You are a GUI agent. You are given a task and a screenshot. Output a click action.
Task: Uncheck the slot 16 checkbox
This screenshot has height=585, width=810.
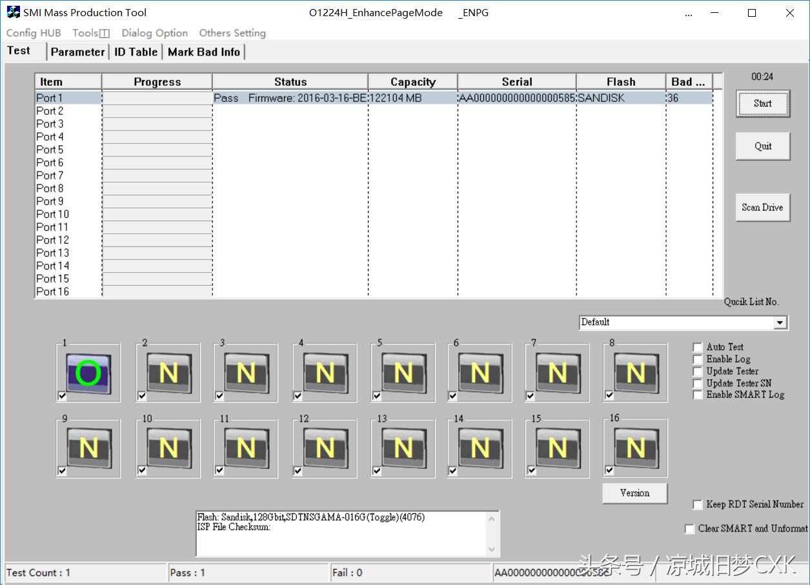click(x=609, y=471)
